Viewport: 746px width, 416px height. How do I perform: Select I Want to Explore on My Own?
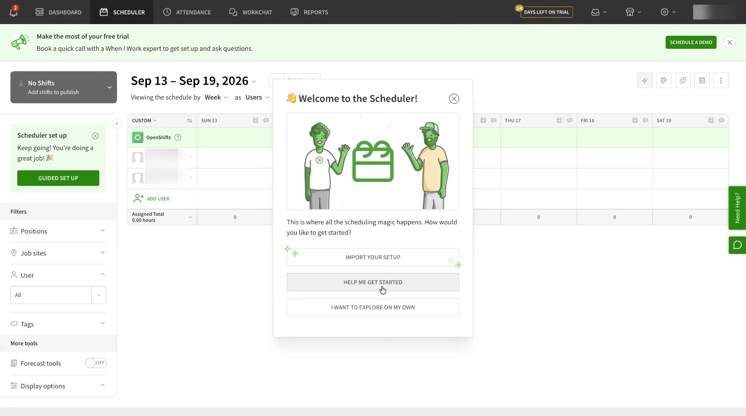(373, 307)
